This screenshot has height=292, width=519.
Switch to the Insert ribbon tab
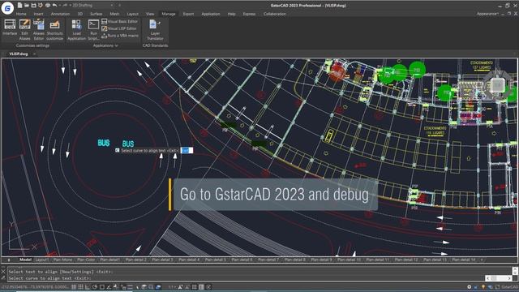point(38,14)
